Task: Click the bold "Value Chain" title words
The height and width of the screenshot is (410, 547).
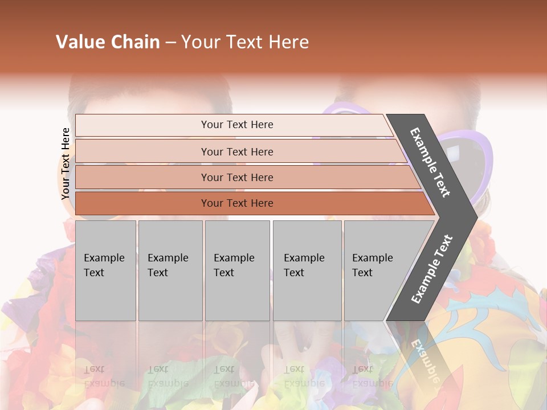Action: click(x=108, y=42)
